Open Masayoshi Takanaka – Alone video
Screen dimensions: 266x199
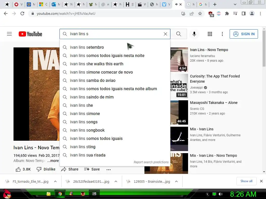coord(214,103)
